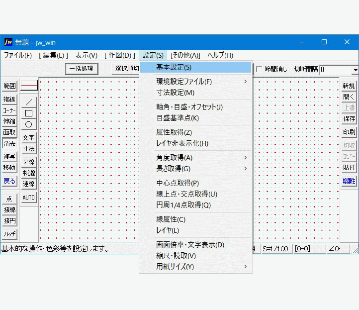Select the circle (○) drawing tool
Screen dimensions: 359x310
[29, 124]
